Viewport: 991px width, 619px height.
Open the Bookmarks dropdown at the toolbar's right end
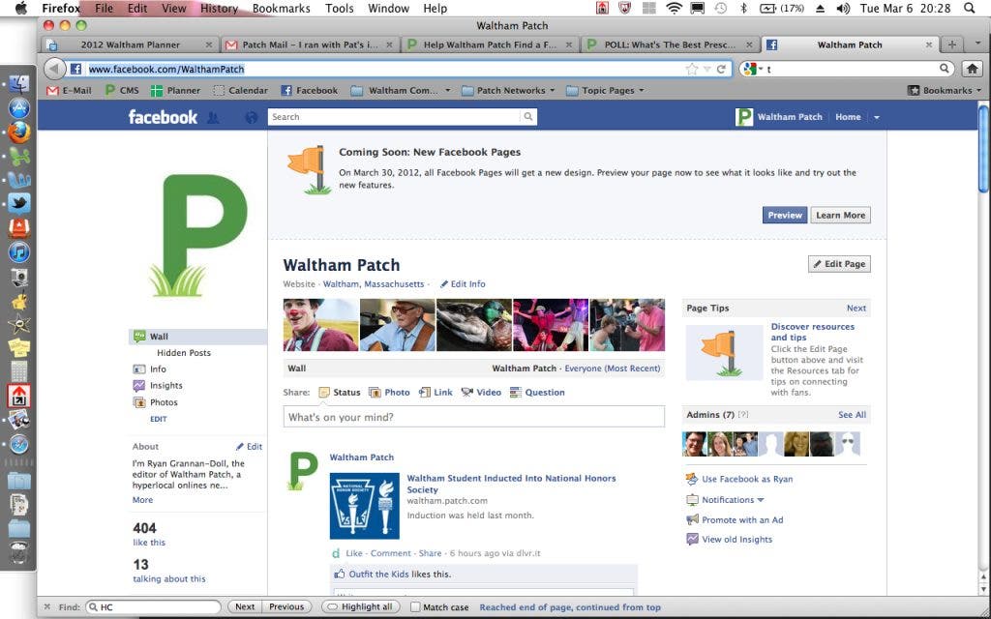945,90
